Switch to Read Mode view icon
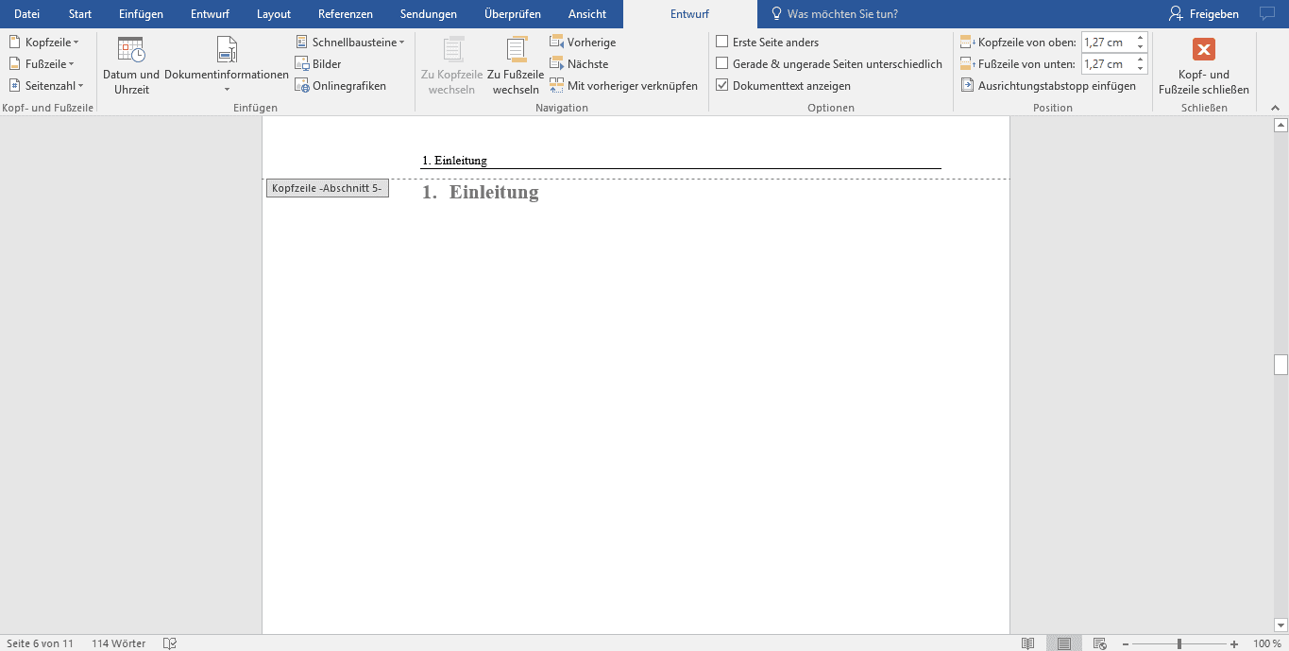Image resolution: width=1289 pixels, height=651 pixels. [1028, 643]
